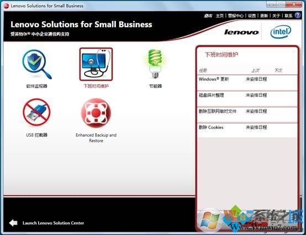
Task: Open the USB 拦截器 blocker icon
Action: [x=36, y=112]
